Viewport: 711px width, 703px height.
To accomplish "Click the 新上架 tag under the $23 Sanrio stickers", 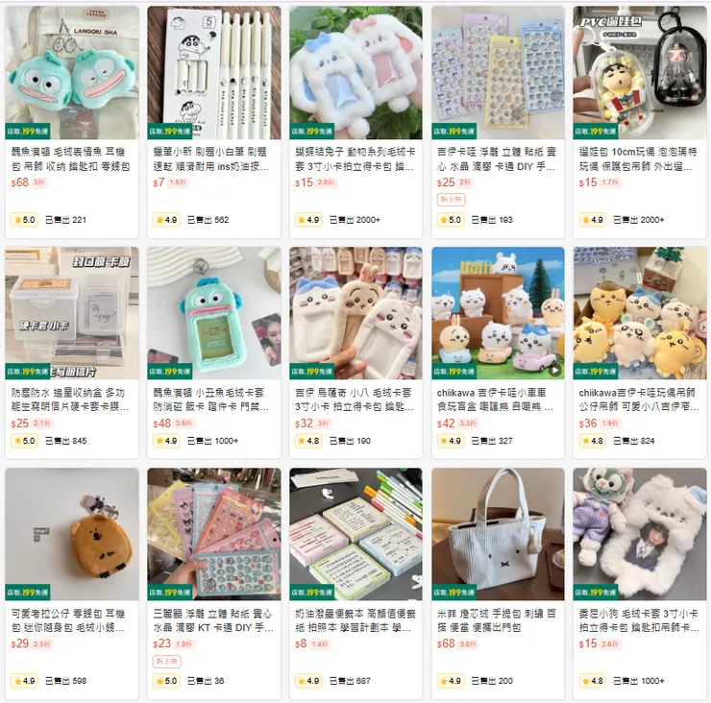I will click(167, 662).
